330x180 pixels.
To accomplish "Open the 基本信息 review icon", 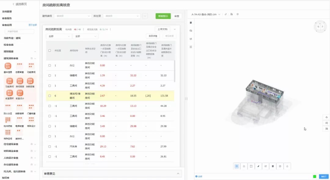I will [x=8, y=66].
